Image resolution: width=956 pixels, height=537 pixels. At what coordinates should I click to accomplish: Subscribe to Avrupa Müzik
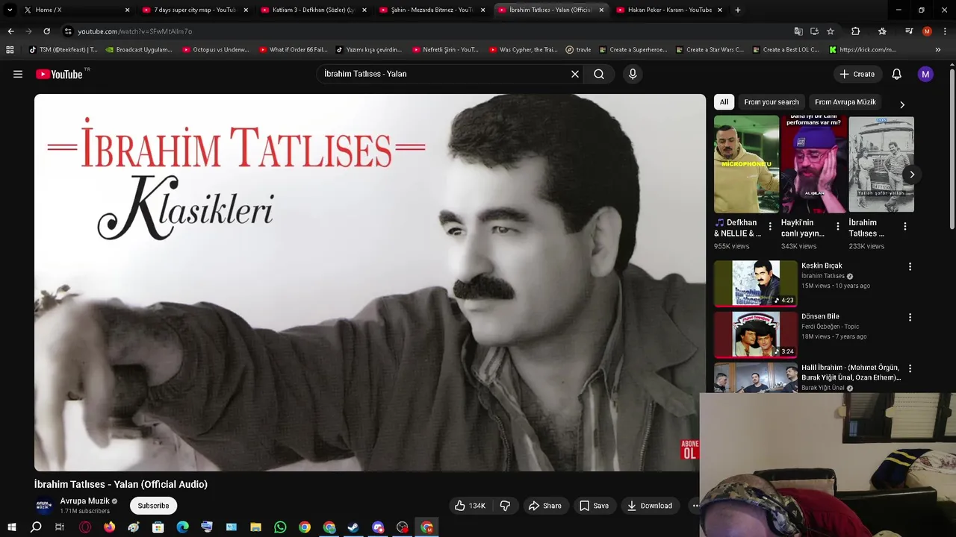pyautogui.click(x=153, y=506)
